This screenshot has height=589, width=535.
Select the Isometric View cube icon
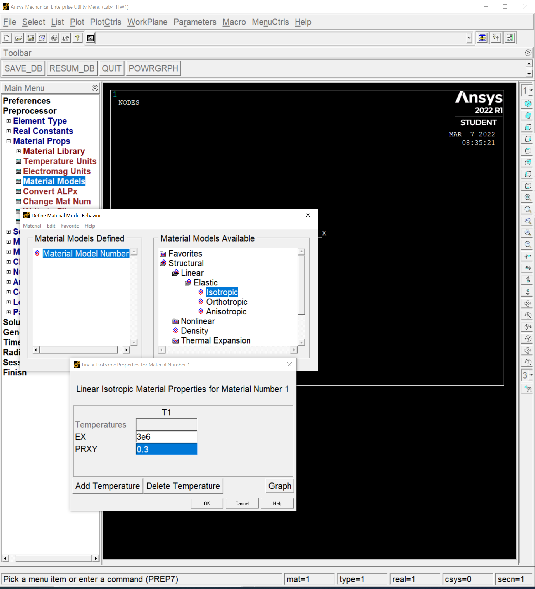[x=528, y=104]
